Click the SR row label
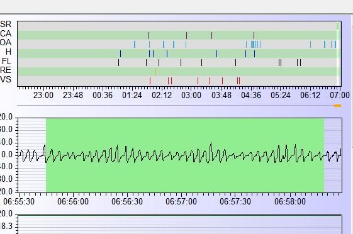Image resolution: width=353 pixels, height=234 pixels. pos(6,24)
